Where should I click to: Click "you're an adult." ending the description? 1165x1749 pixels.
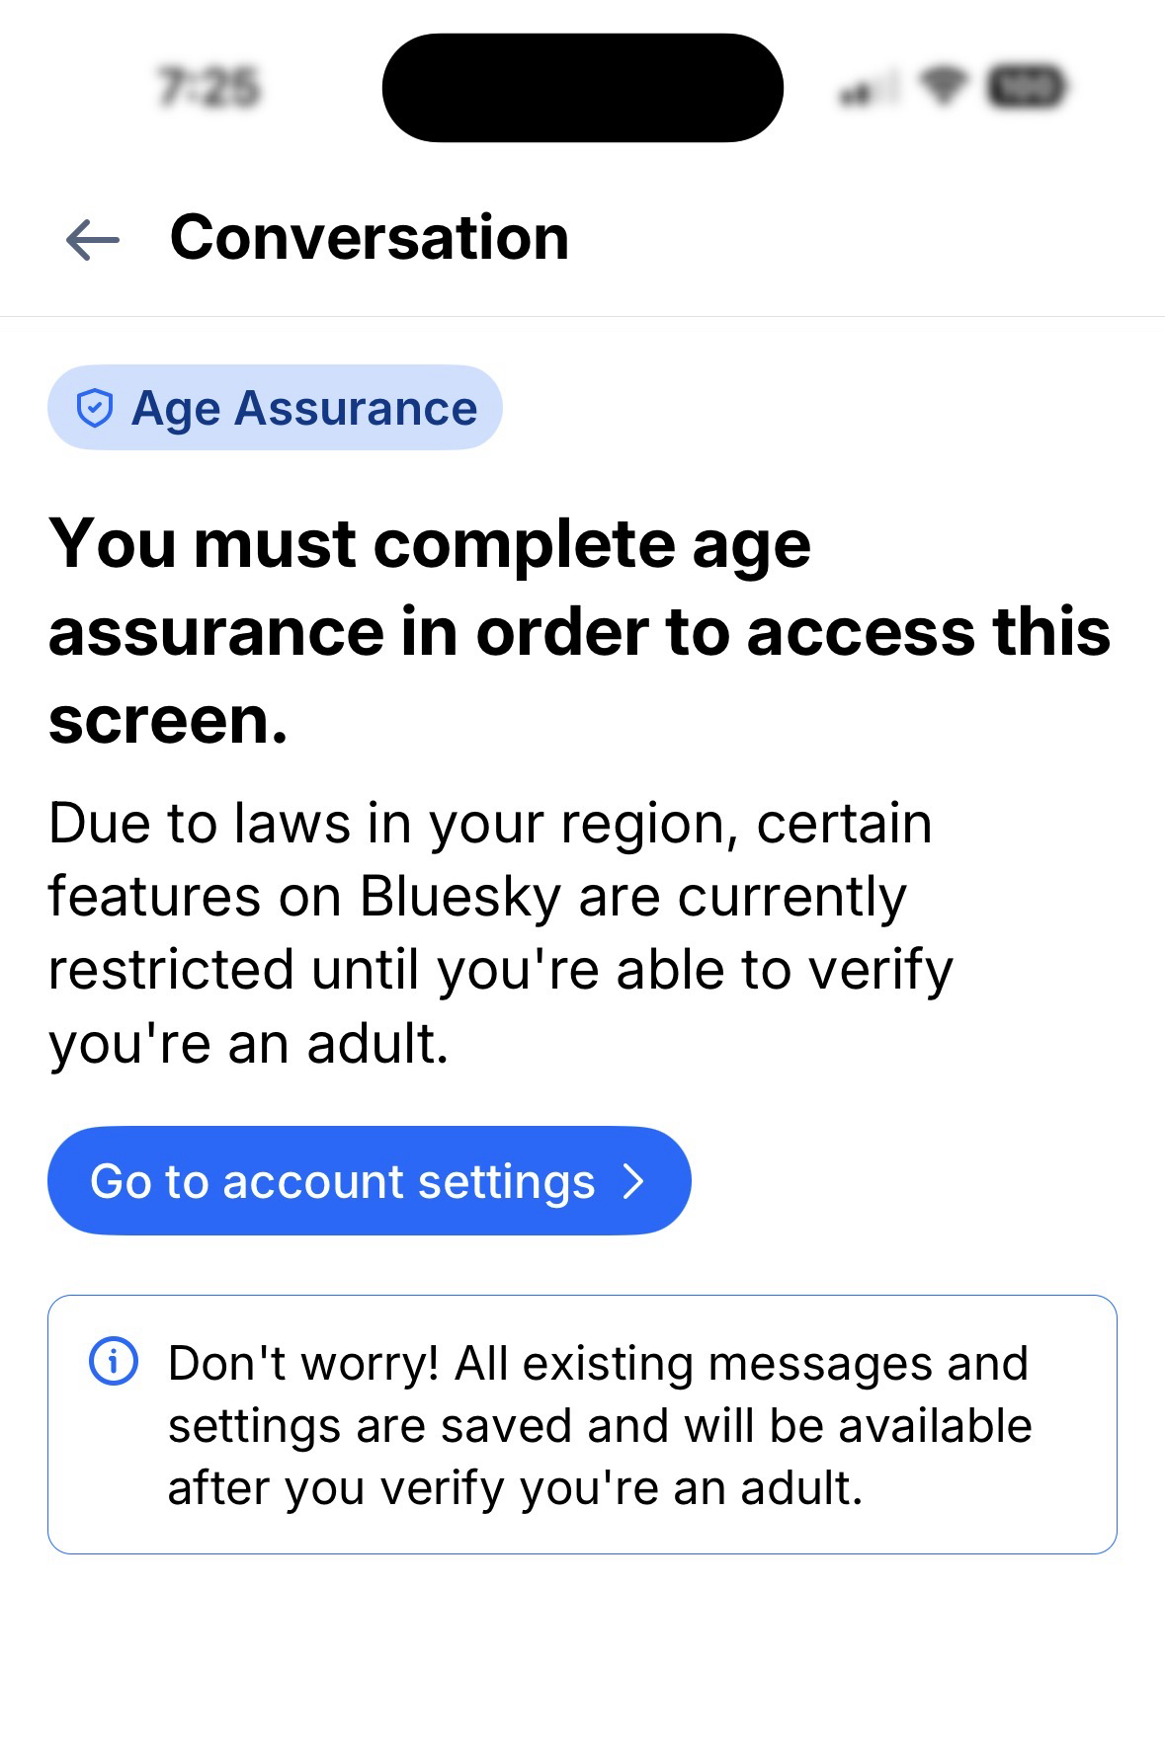[x=248, y=1043]
